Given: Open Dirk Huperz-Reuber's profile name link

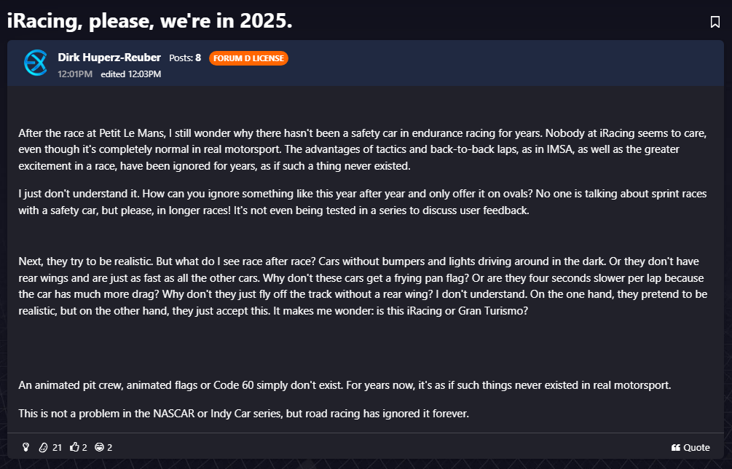Looking at the screenshot, I should [x=110, y=58].
